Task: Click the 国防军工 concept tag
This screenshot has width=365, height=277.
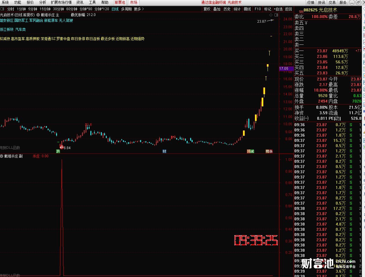Action: point(21,21)
